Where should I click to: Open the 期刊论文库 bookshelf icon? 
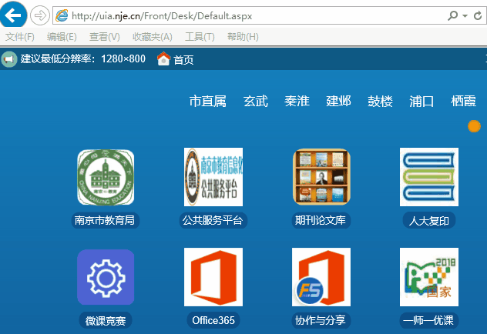(321, 177)
